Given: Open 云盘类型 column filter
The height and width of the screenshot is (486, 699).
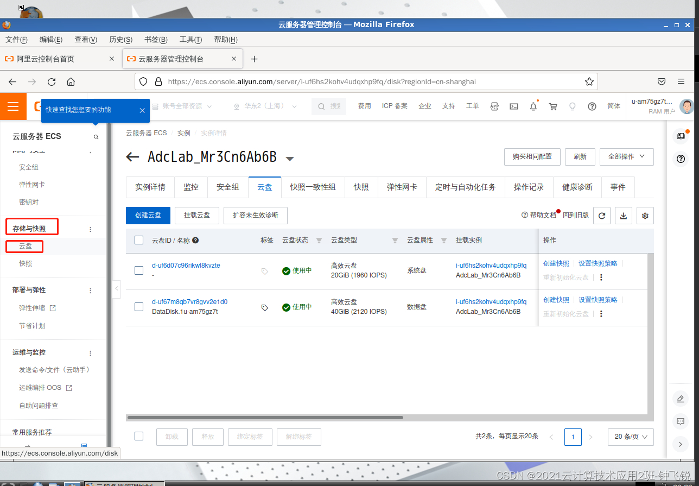Looking at the screenshot, I should [395, 240].
